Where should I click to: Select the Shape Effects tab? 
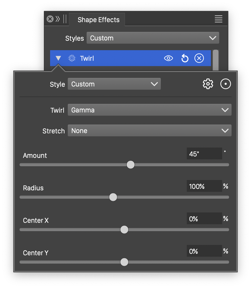(x=98, y=20)
